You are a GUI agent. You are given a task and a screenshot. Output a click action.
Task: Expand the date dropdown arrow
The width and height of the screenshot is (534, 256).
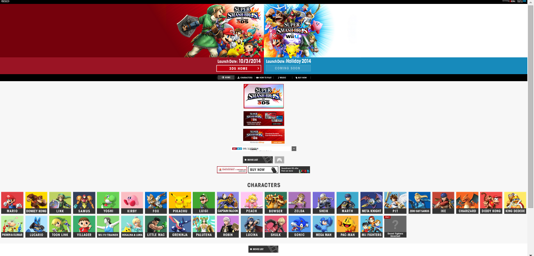(x=294, y=149)
